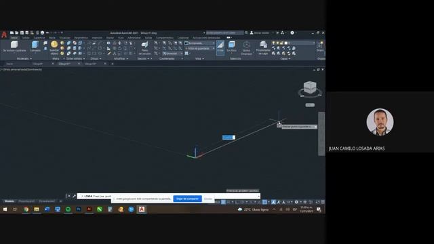Click the command line customize wrench icon
434x244 pixels.
pos(74,196)
